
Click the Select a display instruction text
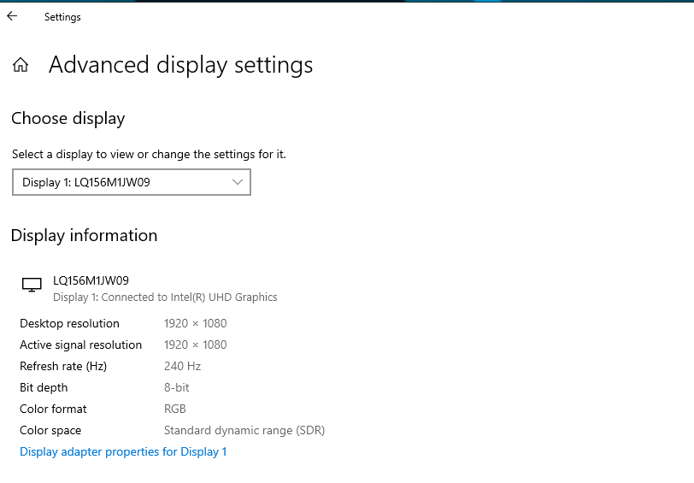(x=149, y=155)
